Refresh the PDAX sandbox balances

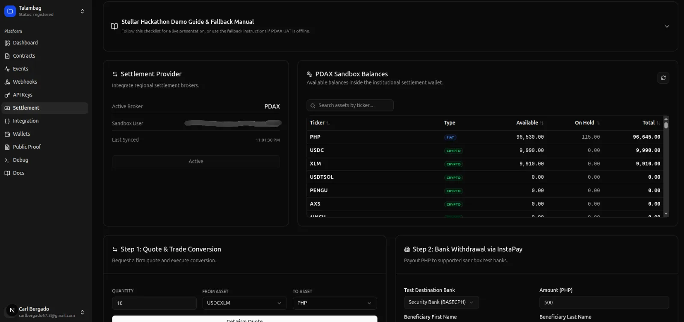pos(663,78)
